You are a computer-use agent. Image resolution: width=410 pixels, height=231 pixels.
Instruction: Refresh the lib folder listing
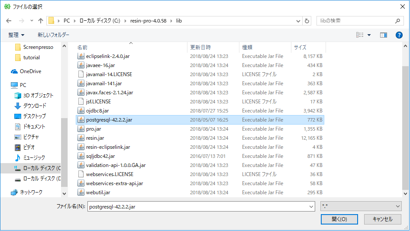point(307,21)
